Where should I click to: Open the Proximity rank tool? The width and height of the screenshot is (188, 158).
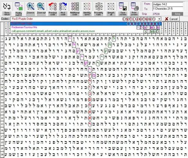pyautogui.click(x=99, y=8)
